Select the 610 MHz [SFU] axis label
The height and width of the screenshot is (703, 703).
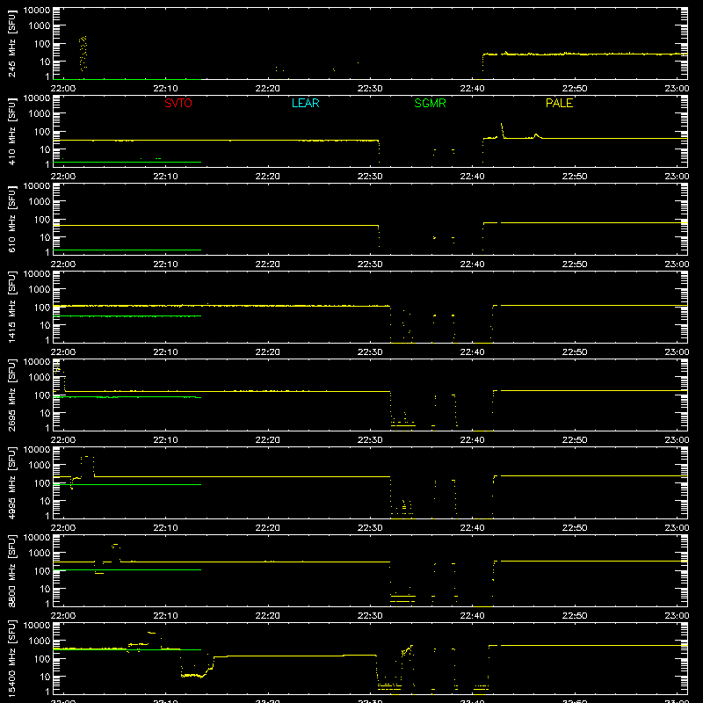(11, 219)
